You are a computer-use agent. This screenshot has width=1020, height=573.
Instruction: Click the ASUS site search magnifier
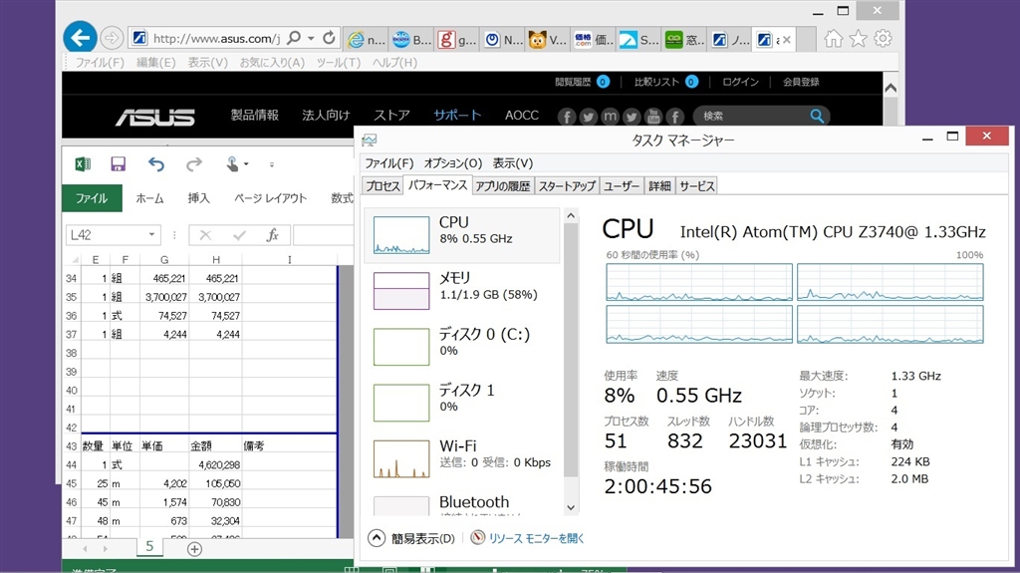818,117
